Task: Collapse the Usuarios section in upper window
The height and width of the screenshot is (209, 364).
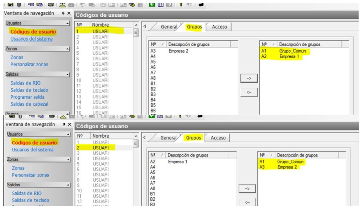Action: pyautogui.click(x=67, y=23)
